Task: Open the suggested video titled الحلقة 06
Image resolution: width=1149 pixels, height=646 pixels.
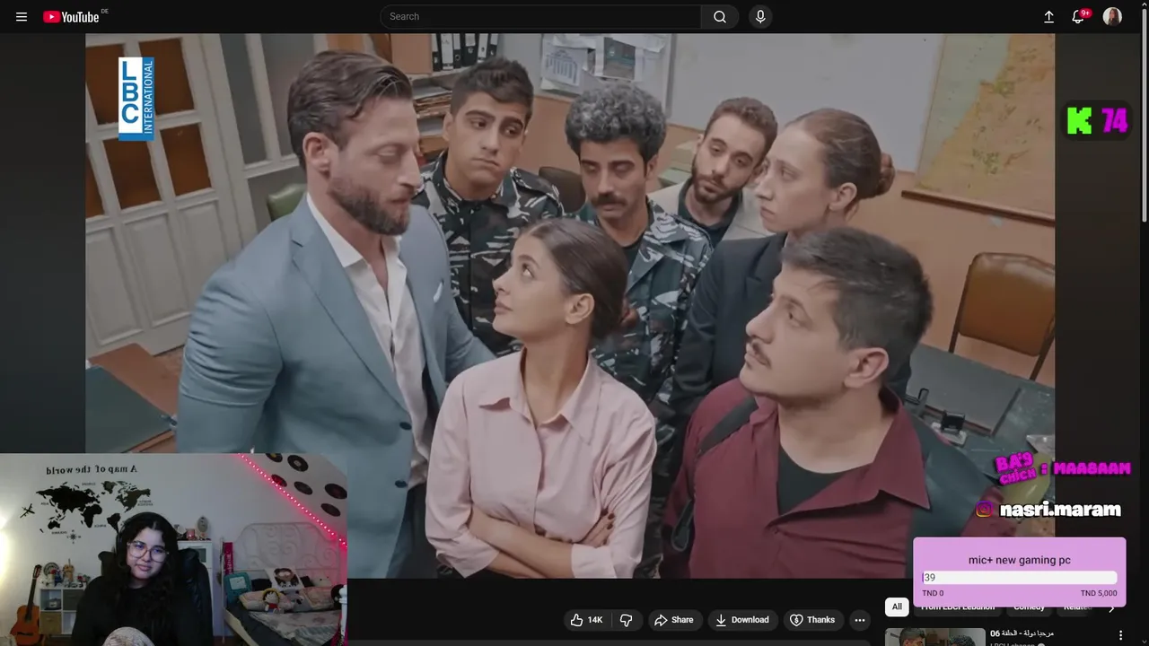Action: coord(1022,633)
